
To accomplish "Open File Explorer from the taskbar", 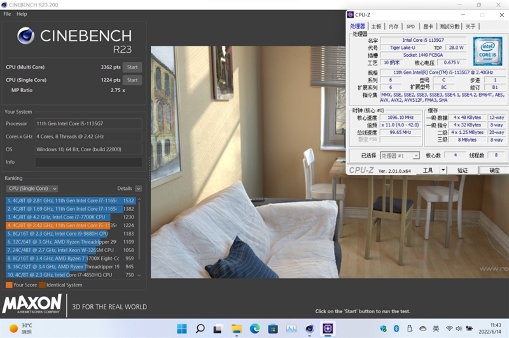I will pos(237,328).
